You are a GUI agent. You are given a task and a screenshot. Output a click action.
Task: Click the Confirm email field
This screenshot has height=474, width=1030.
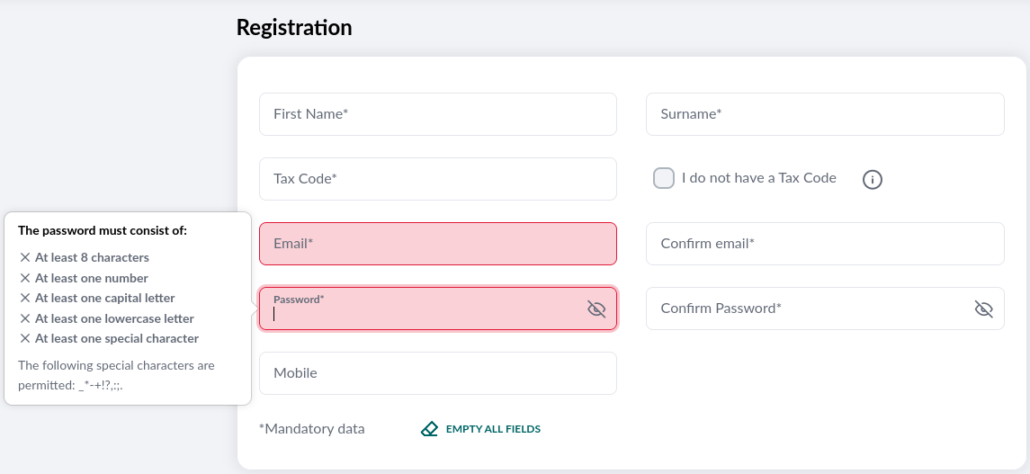pos(824,244)
